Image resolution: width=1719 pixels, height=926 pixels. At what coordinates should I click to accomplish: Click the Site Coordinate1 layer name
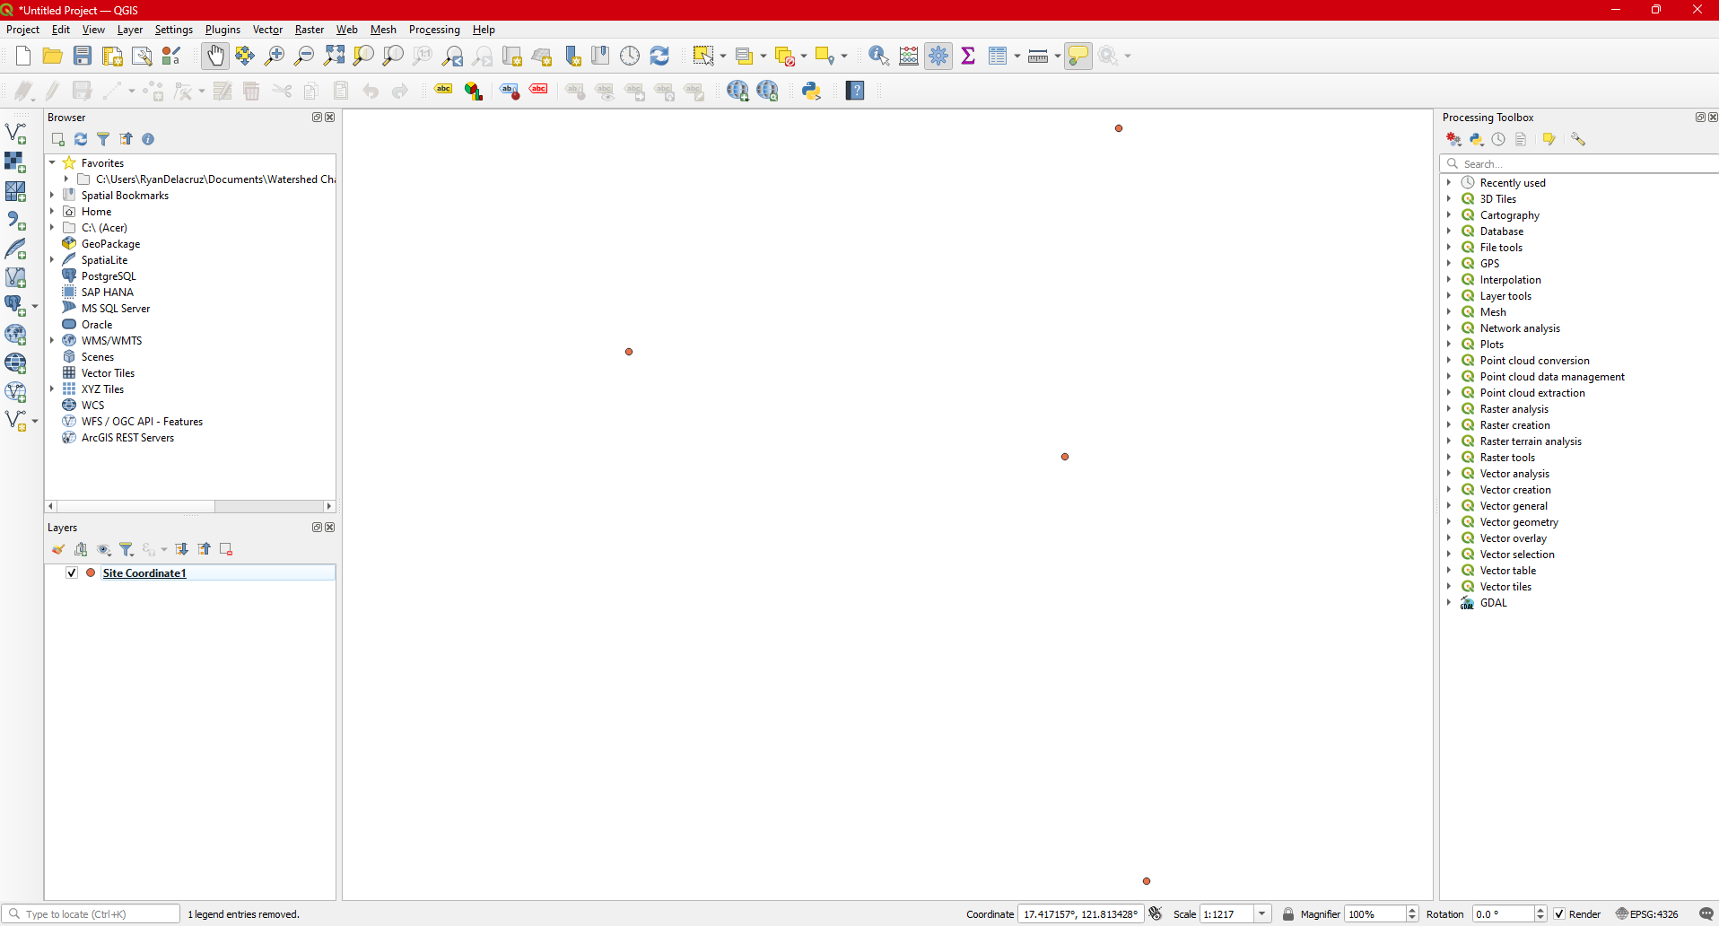click(144, 573)
